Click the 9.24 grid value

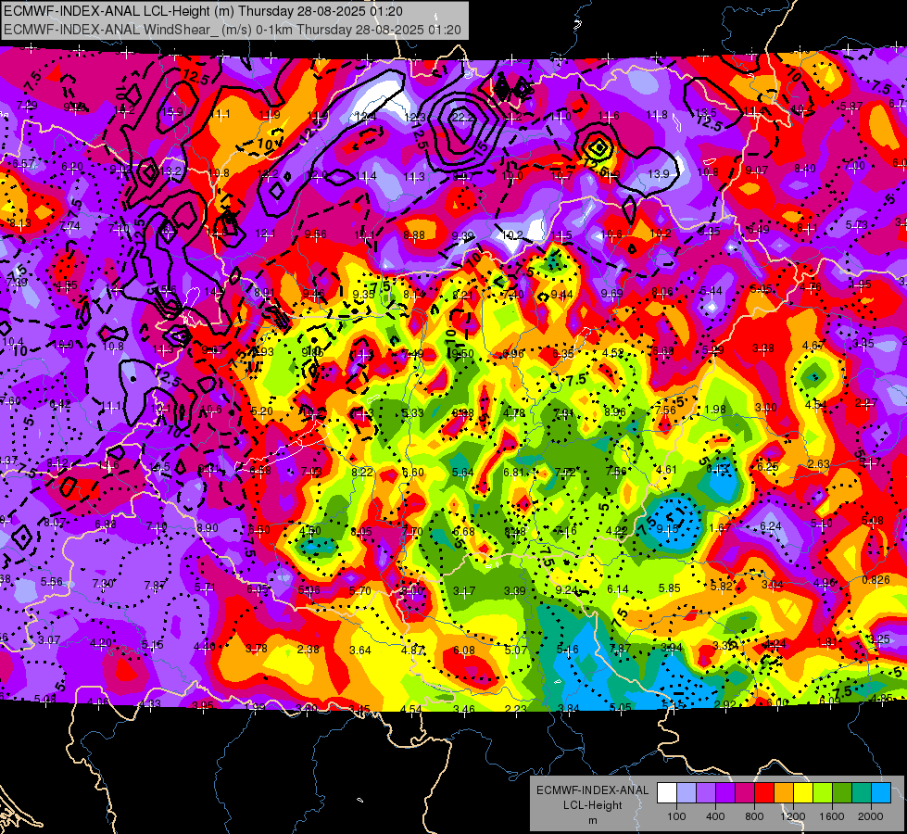(566, 590)
